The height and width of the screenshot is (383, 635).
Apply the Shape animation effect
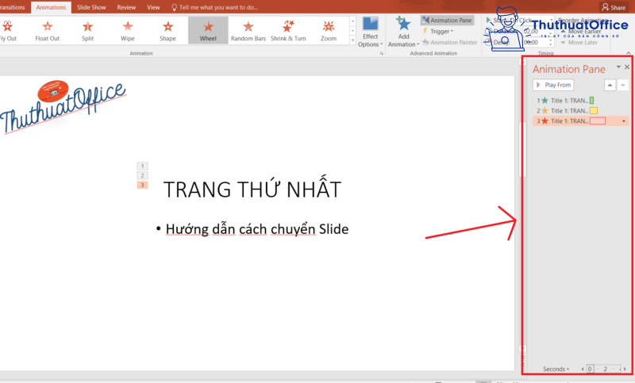click(x=167, y=31)
